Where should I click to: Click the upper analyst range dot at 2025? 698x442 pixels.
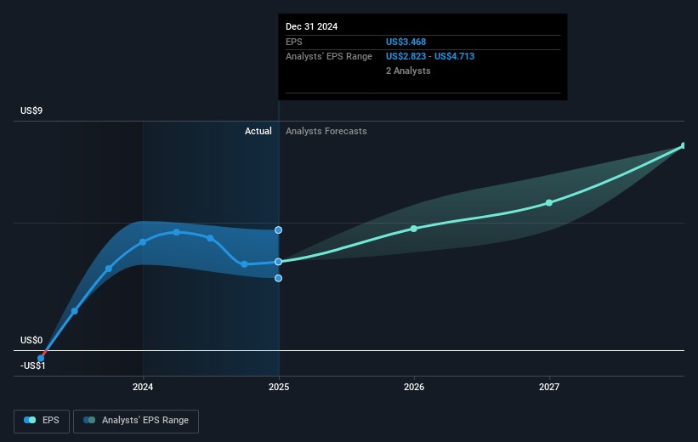[x=278, y=229]
